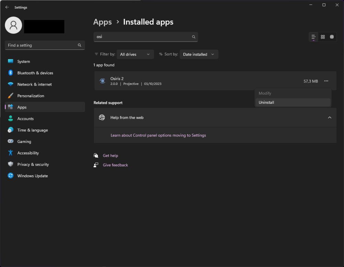Open Learn about Control panel options link
Viewport: 344px width, 267px height.
[158, 135]
